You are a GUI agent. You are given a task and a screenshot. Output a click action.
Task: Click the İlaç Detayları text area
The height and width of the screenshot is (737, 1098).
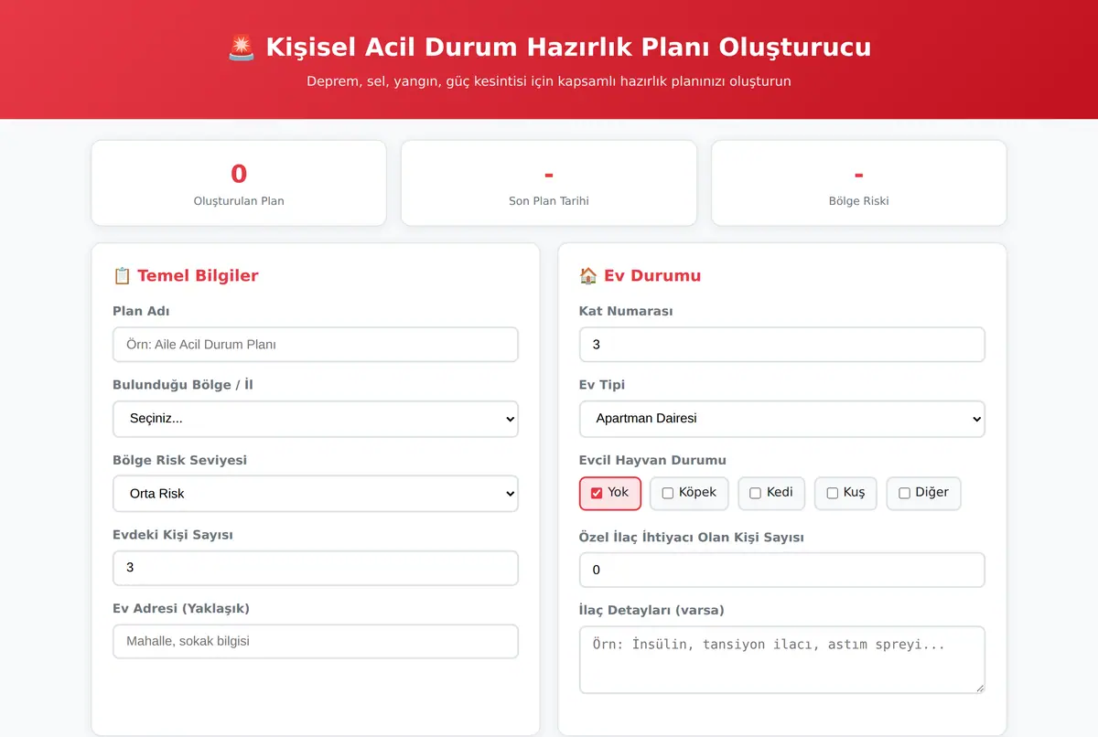click(x=782, y=660)
